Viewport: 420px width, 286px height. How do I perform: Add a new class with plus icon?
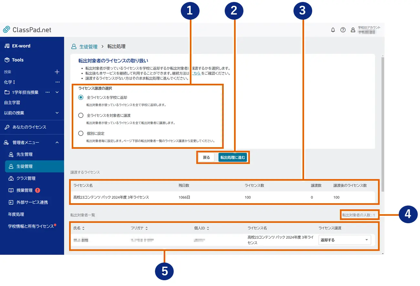[x=57, y=72]
